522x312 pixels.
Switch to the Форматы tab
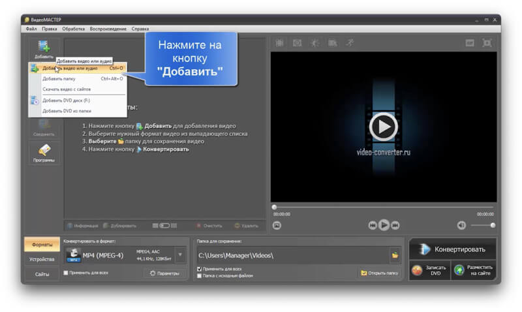(x=42, y=245)
